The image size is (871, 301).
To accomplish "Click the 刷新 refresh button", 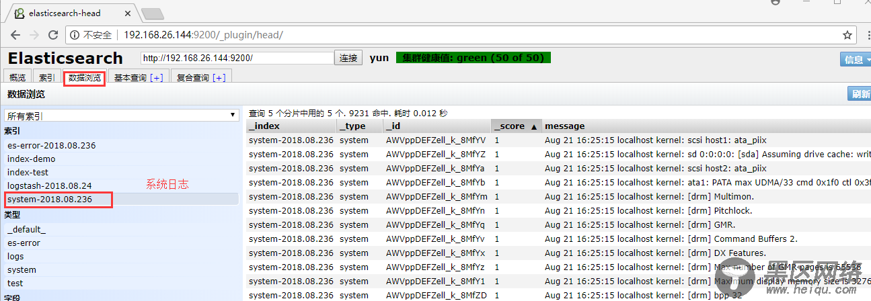I will click(860, 94).
